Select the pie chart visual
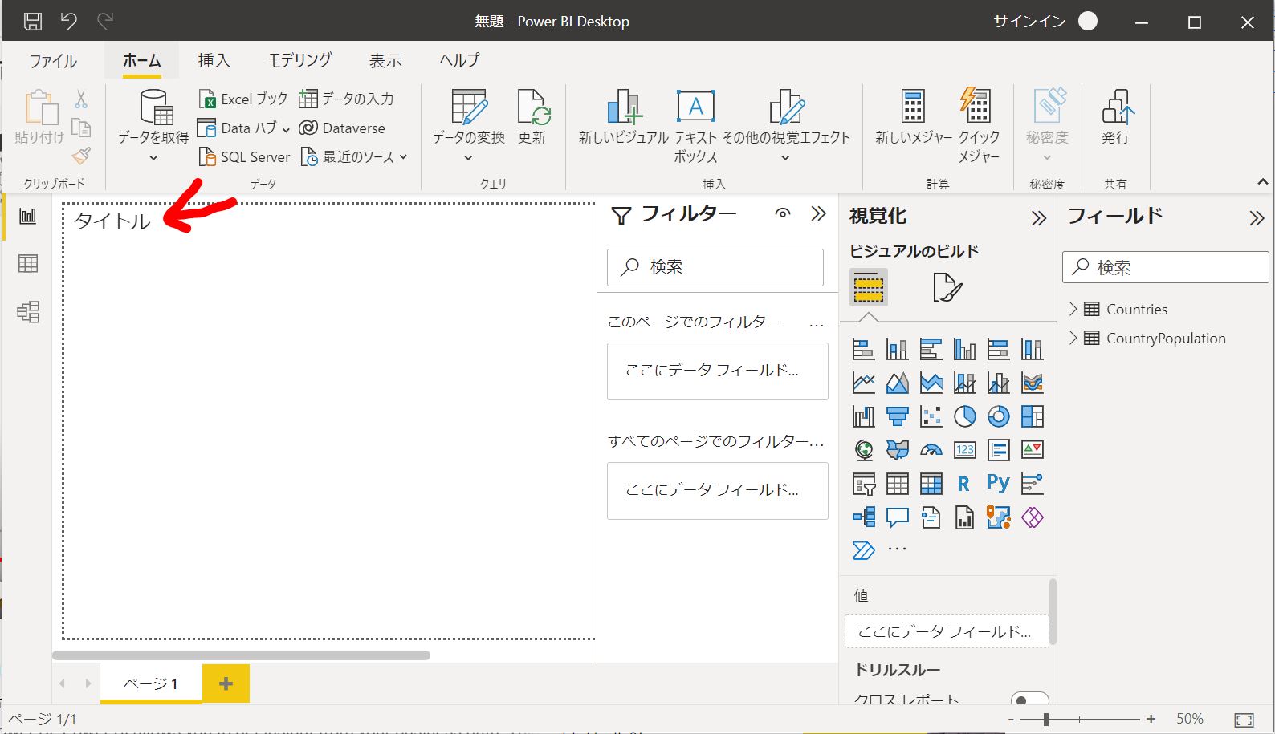This screenshot has height=734, width=1275. 964,416
